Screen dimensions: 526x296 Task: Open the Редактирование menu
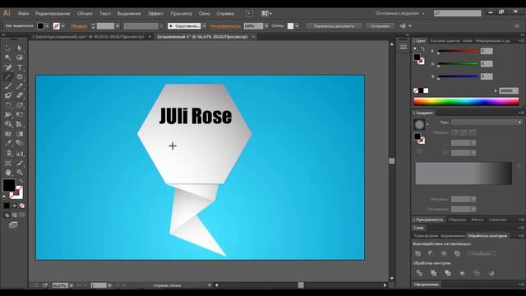click(53, 13)
